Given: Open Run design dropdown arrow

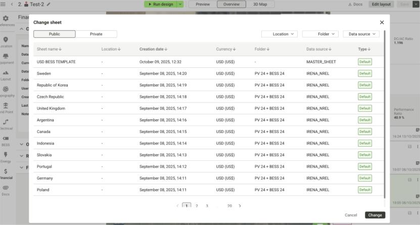Looking at the screenshot, I should click(x=180, y=4).
